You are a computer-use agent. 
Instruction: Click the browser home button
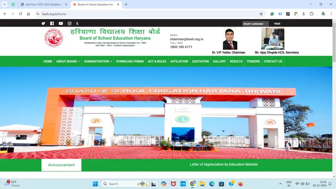pyautogui.click(x=29, y=14)
